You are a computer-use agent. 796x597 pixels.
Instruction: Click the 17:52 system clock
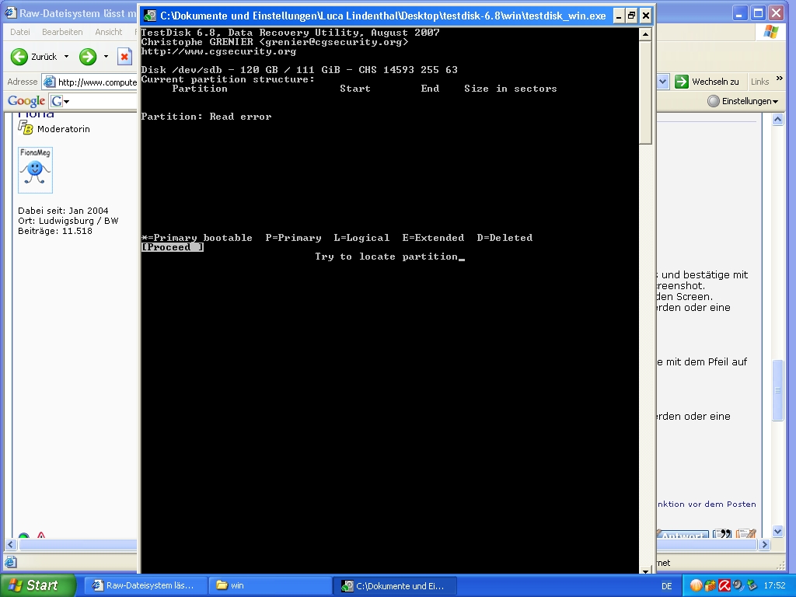pyautogui.click(x=774, y=586)
